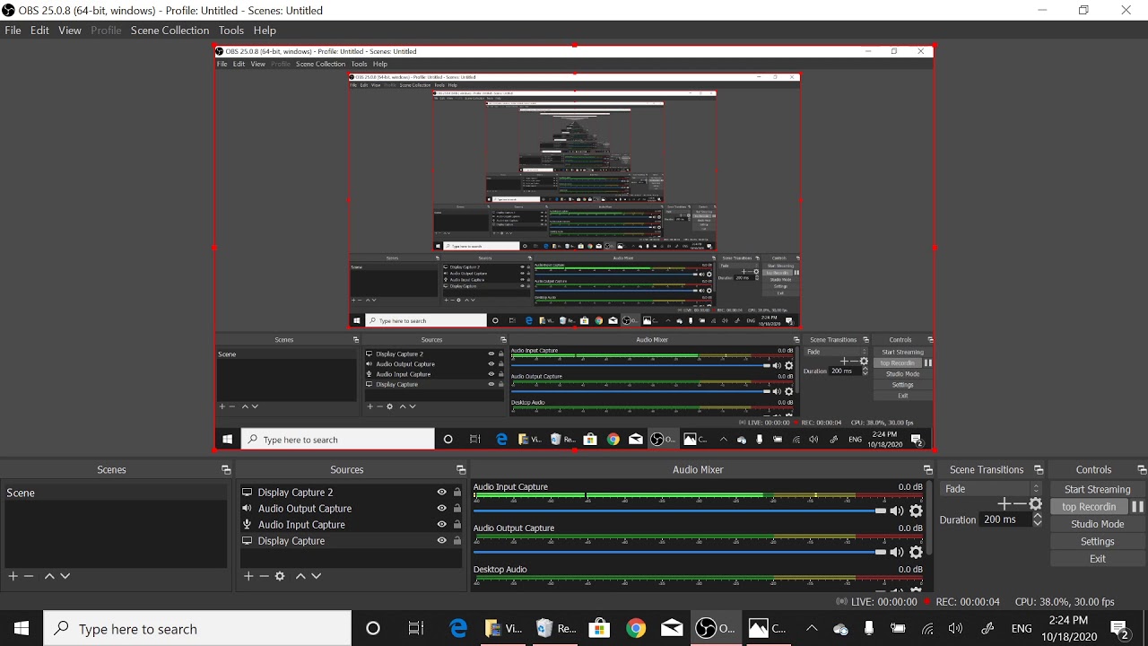Decrease the transition Duration with the down arrow
Viewport: 1148px width, 646px height.
[1038, 523]
